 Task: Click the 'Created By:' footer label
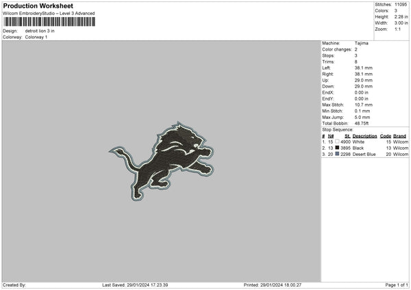tap(14, 285)
